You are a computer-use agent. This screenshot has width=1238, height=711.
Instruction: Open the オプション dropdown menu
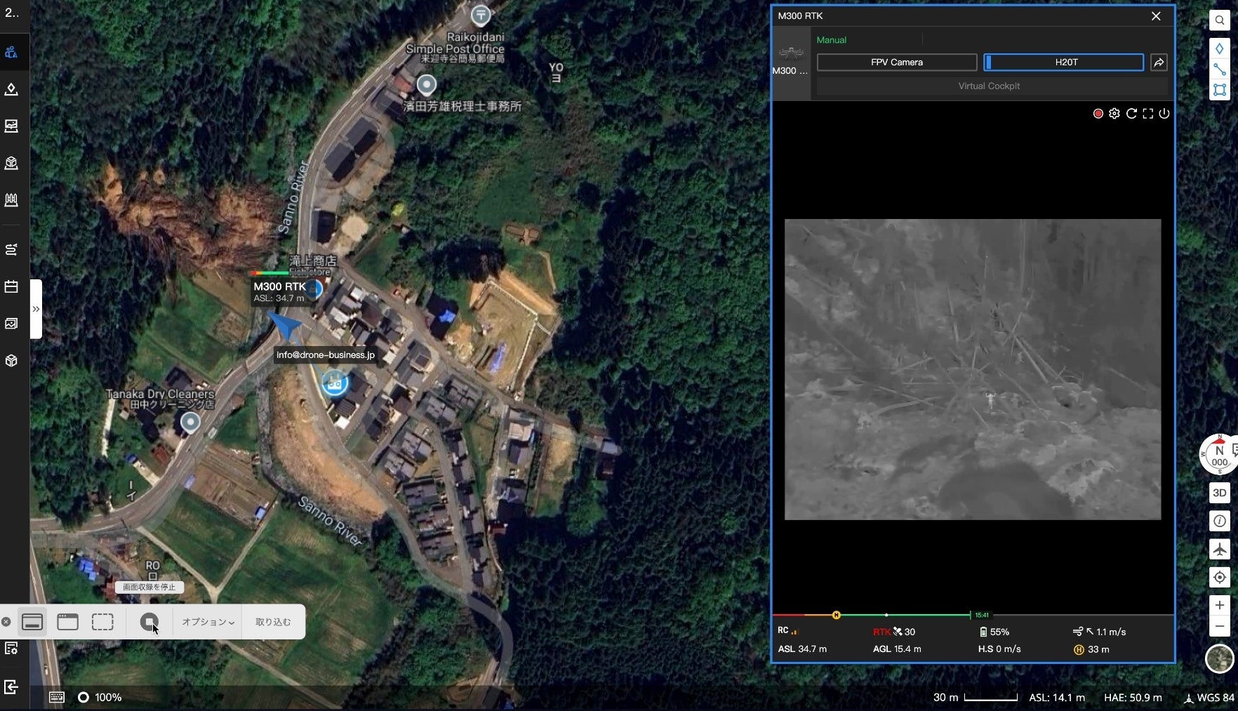208,622
